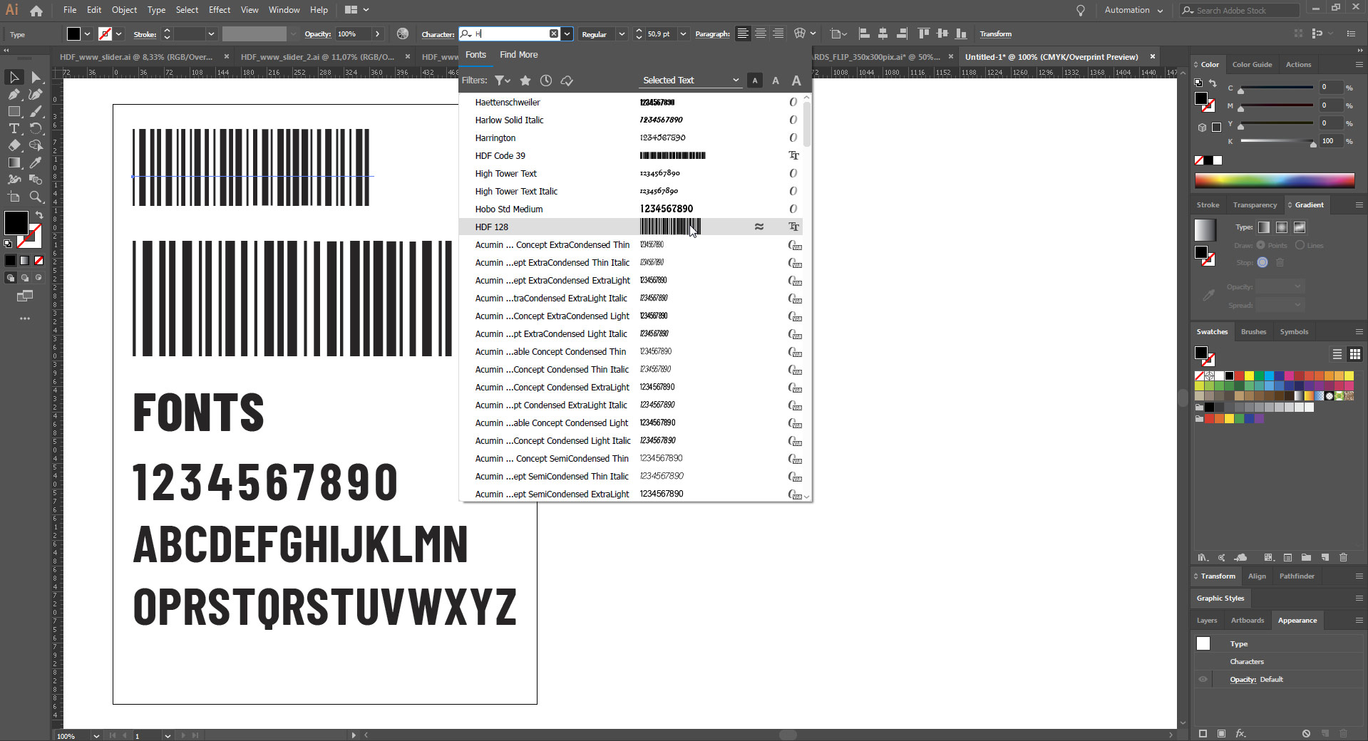Show favorite fonts filter star
The width and height of the screenshot is (1368, 741).
[x=525, y=81]
